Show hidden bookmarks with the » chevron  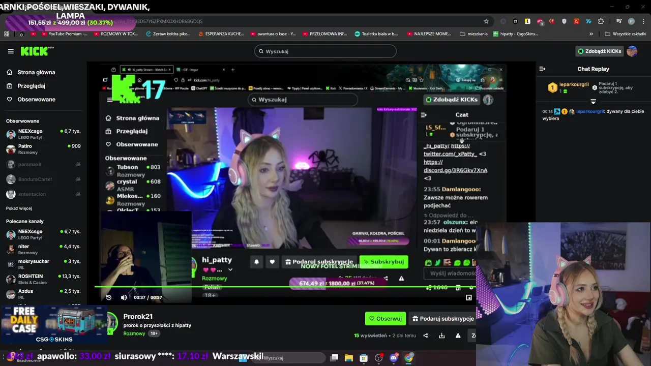click(591, 34)
